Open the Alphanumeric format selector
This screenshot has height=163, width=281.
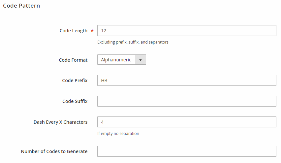point(122,60)
